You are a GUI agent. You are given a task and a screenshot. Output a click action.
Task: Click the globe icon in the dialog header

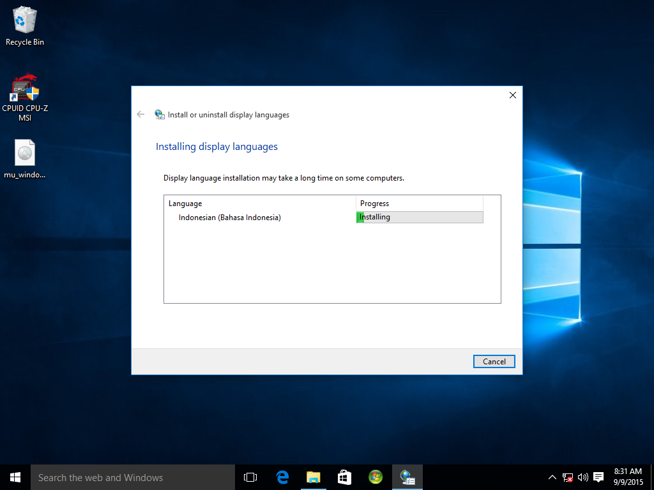tap(159, 114)
